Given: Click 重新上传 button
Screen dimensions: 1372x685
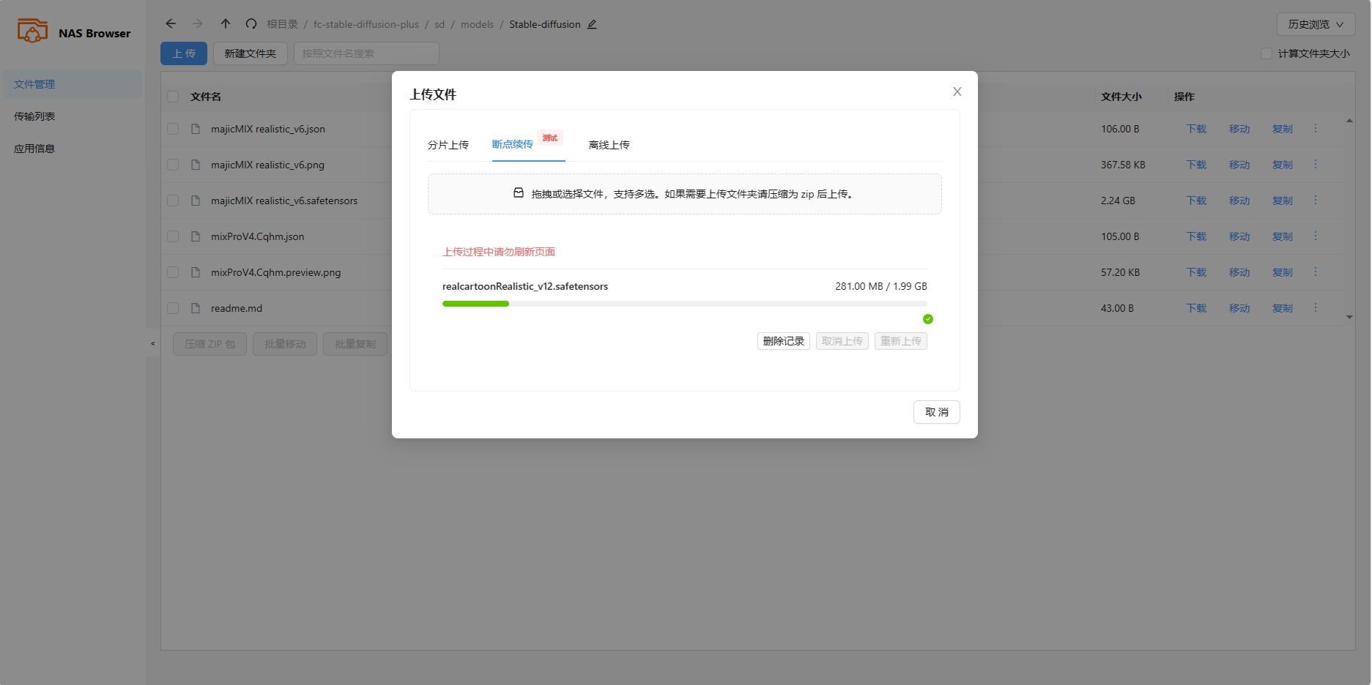Looking at the screenshot, I should pos(901,341).
